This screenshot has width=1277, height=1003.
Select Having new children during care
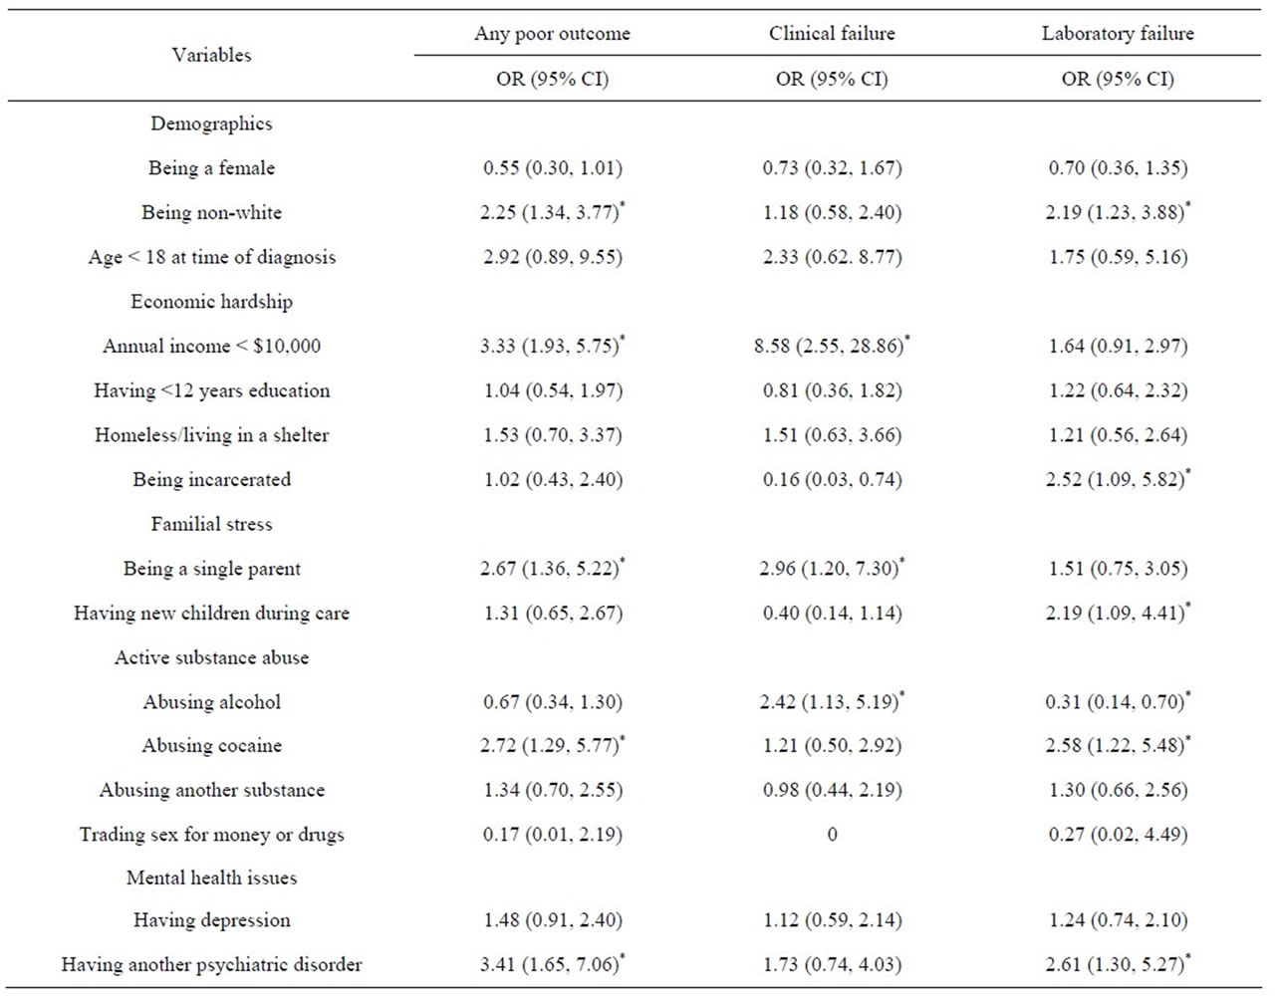pos(211,613)
